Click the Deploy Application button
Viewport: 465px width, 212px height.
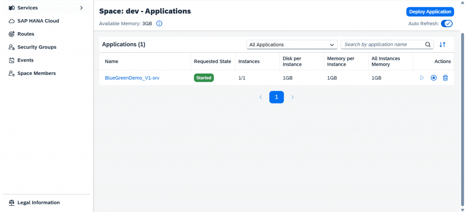coord(430,12)
